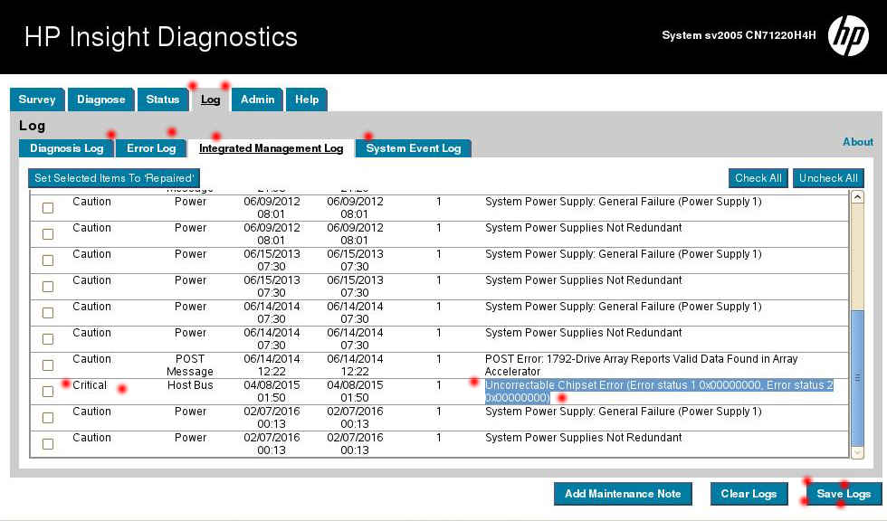Open the System Event Log sub-tab
Screen dimensions: 887x521
pyautogui.click(x=414, y=148)
